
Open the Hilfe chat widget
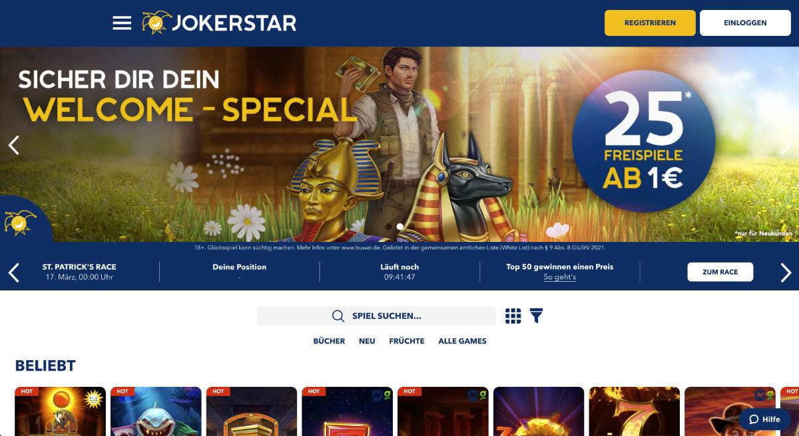coord(764,419)
